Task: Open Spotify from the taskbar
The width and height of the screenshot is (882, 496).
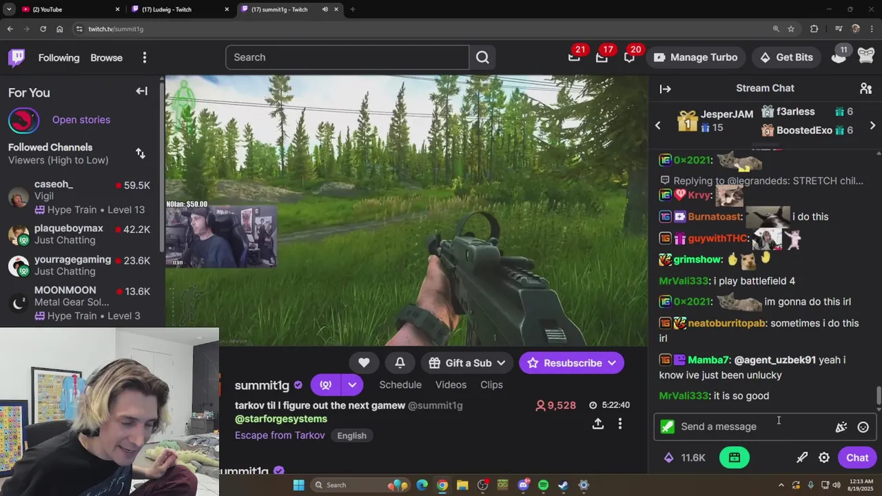Action: [543, 485]
